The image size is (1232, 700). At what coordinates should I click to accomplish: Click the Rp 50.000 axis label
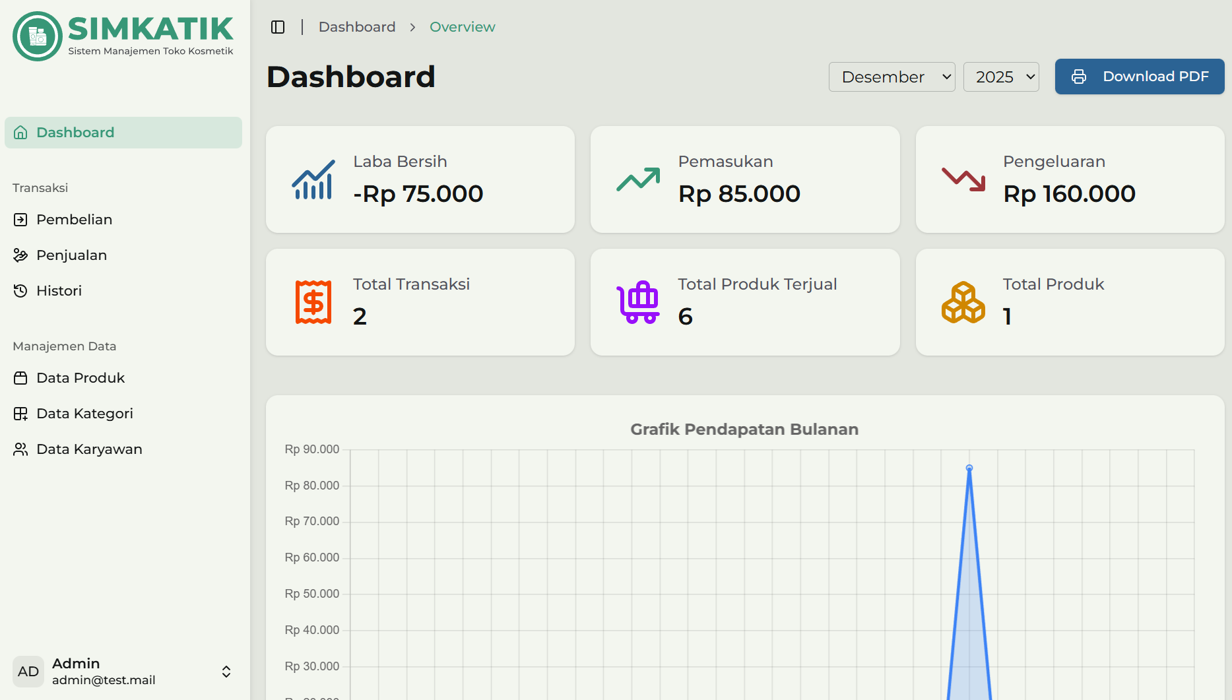tap(312, 594)
